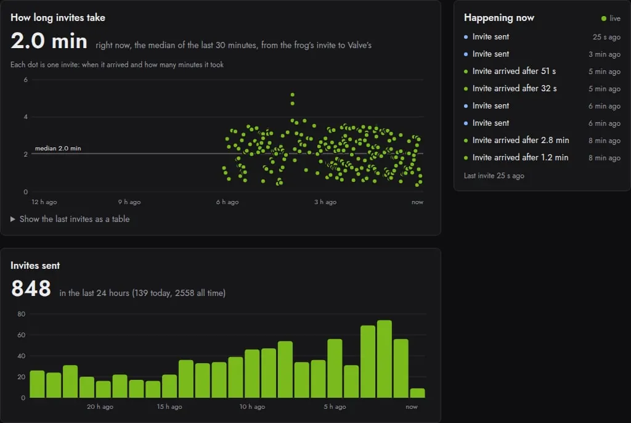Expand 'Show the last invites as a table'
The width and height of the screenshot is (631, 423).
[70, 219]
